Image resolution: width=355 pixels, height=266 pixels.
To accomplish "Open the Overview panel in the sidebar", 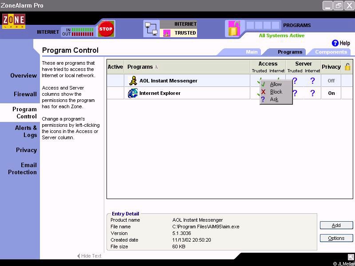I will click(x=24, y=75).
